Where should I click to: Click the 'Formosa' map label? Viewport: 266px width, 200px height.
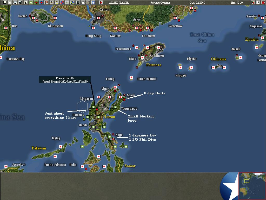pos(154,65)
